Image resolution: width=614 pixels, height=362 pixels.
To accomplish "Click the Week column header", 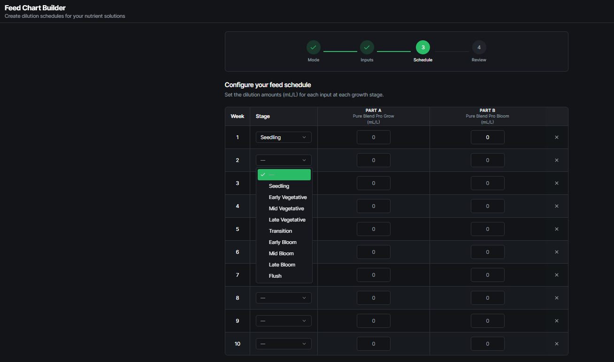I will pos(238,116).
